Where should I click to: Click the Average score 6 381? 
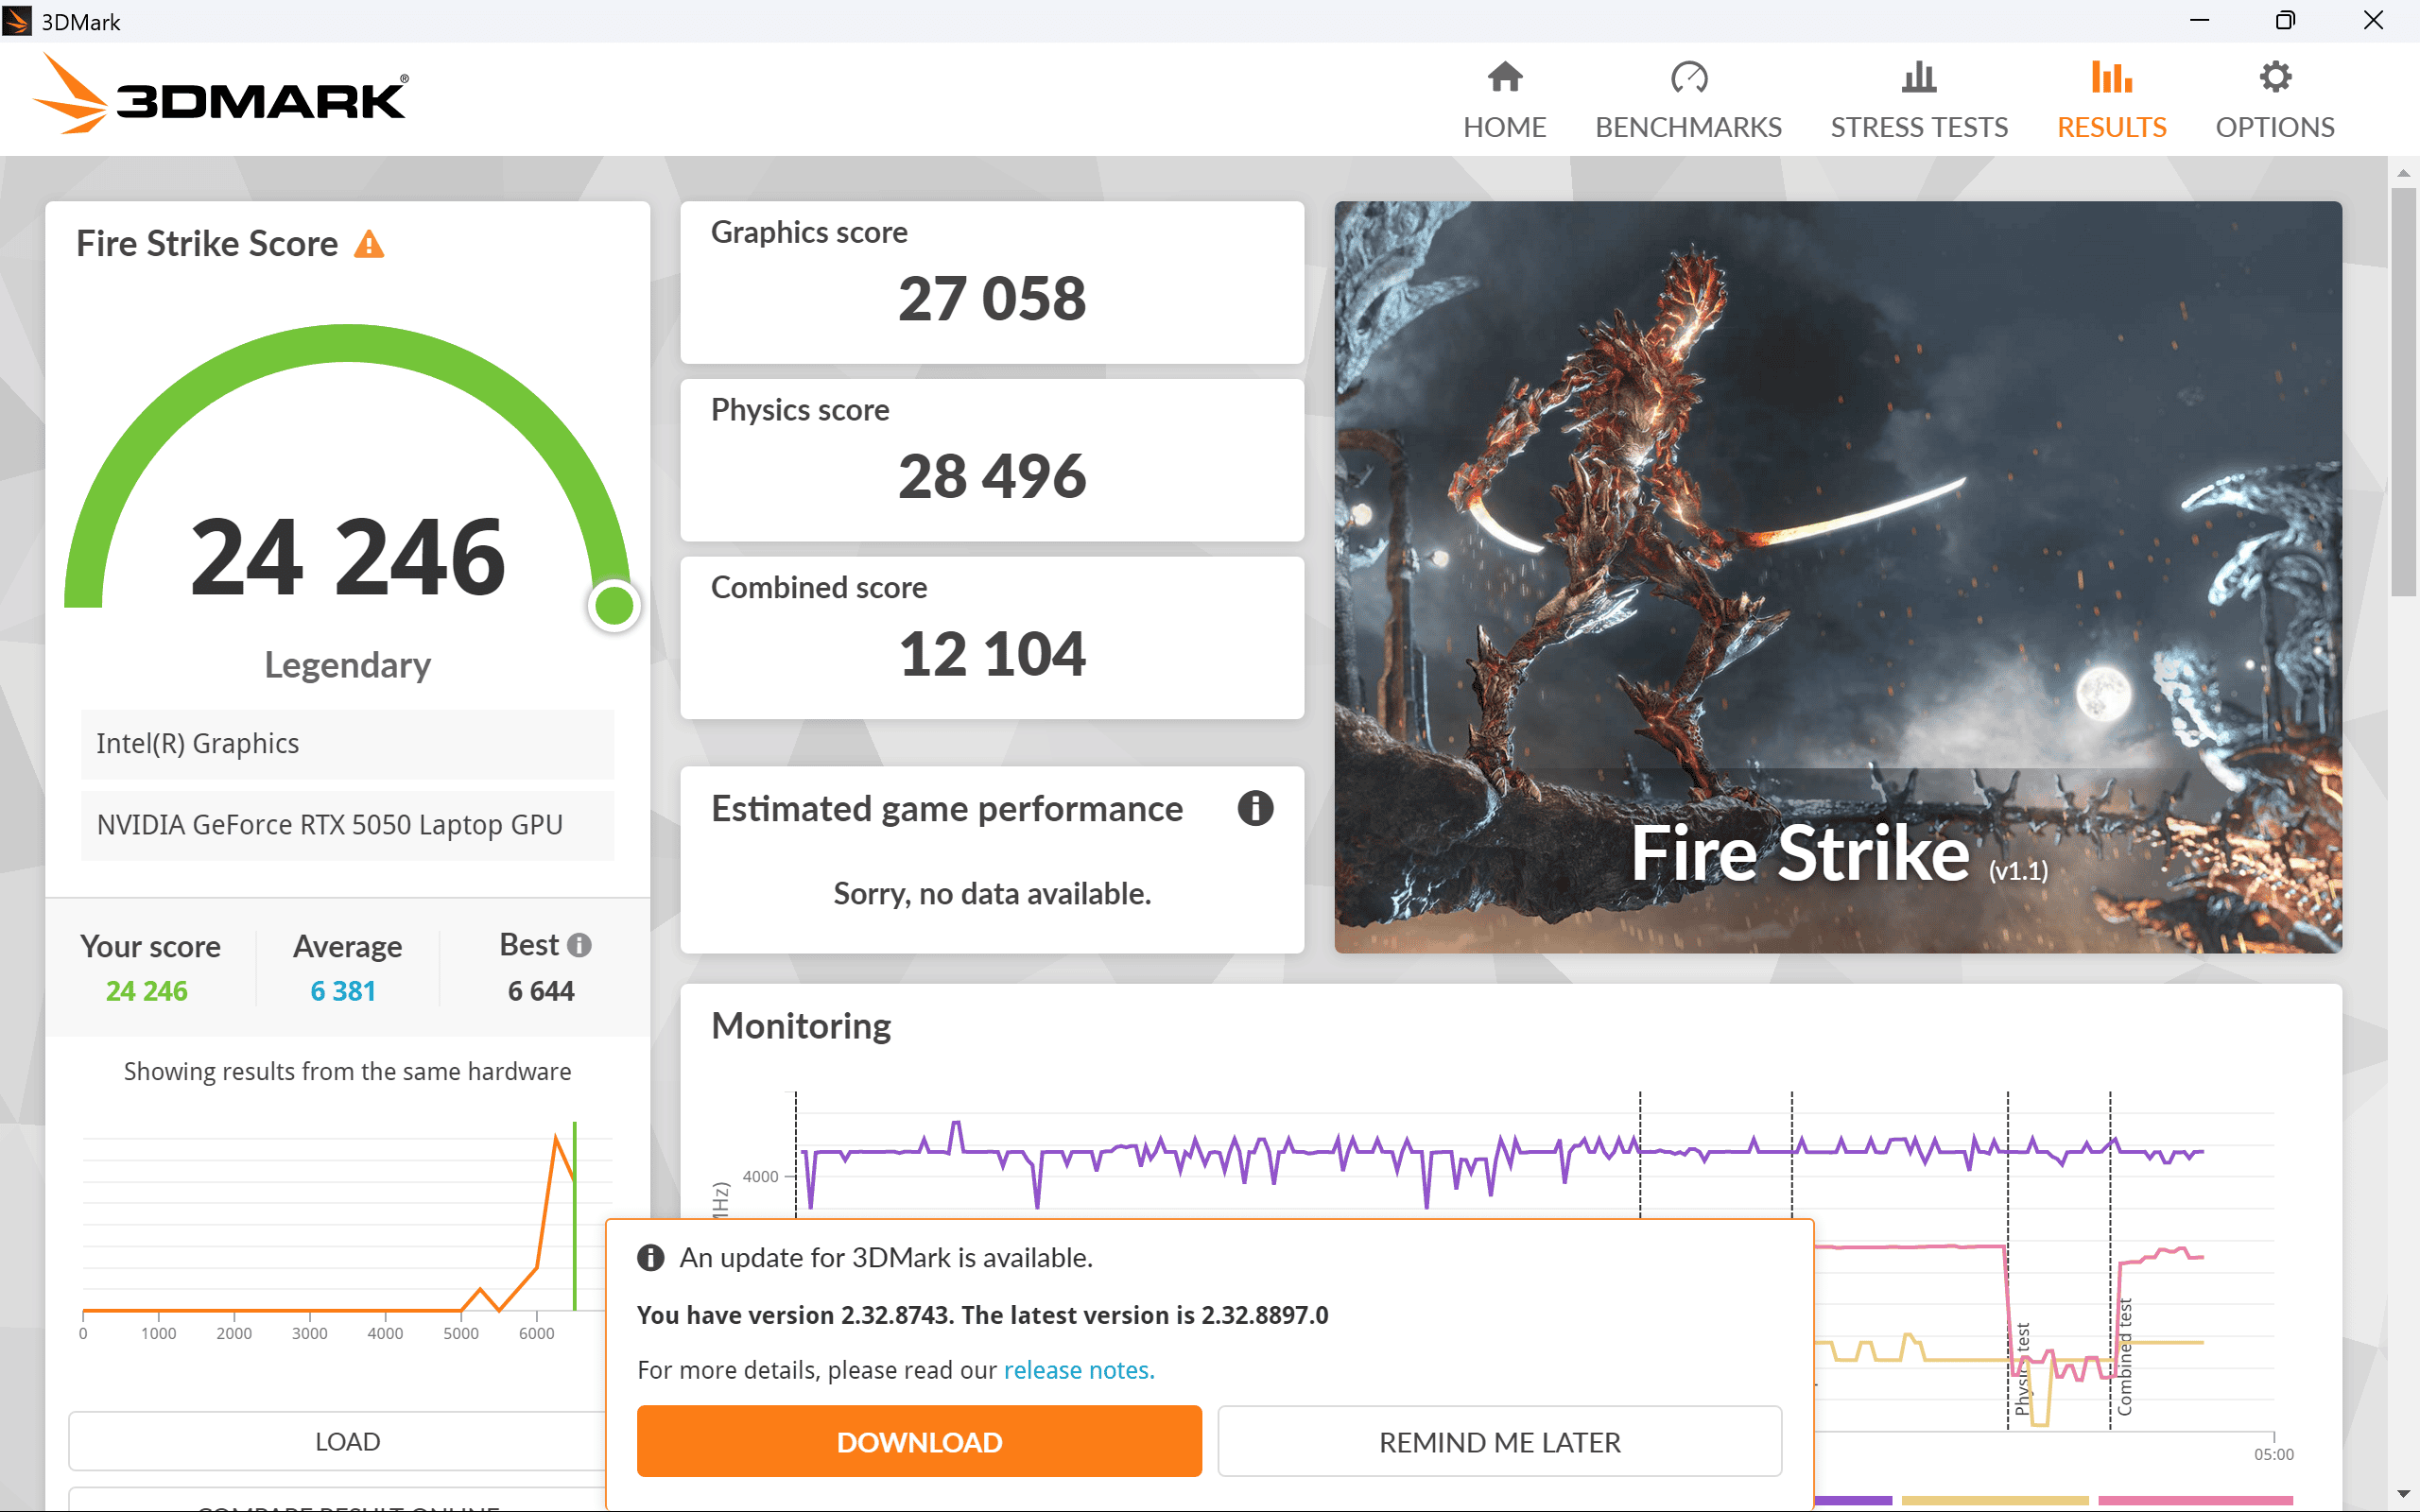click(343, 991)
